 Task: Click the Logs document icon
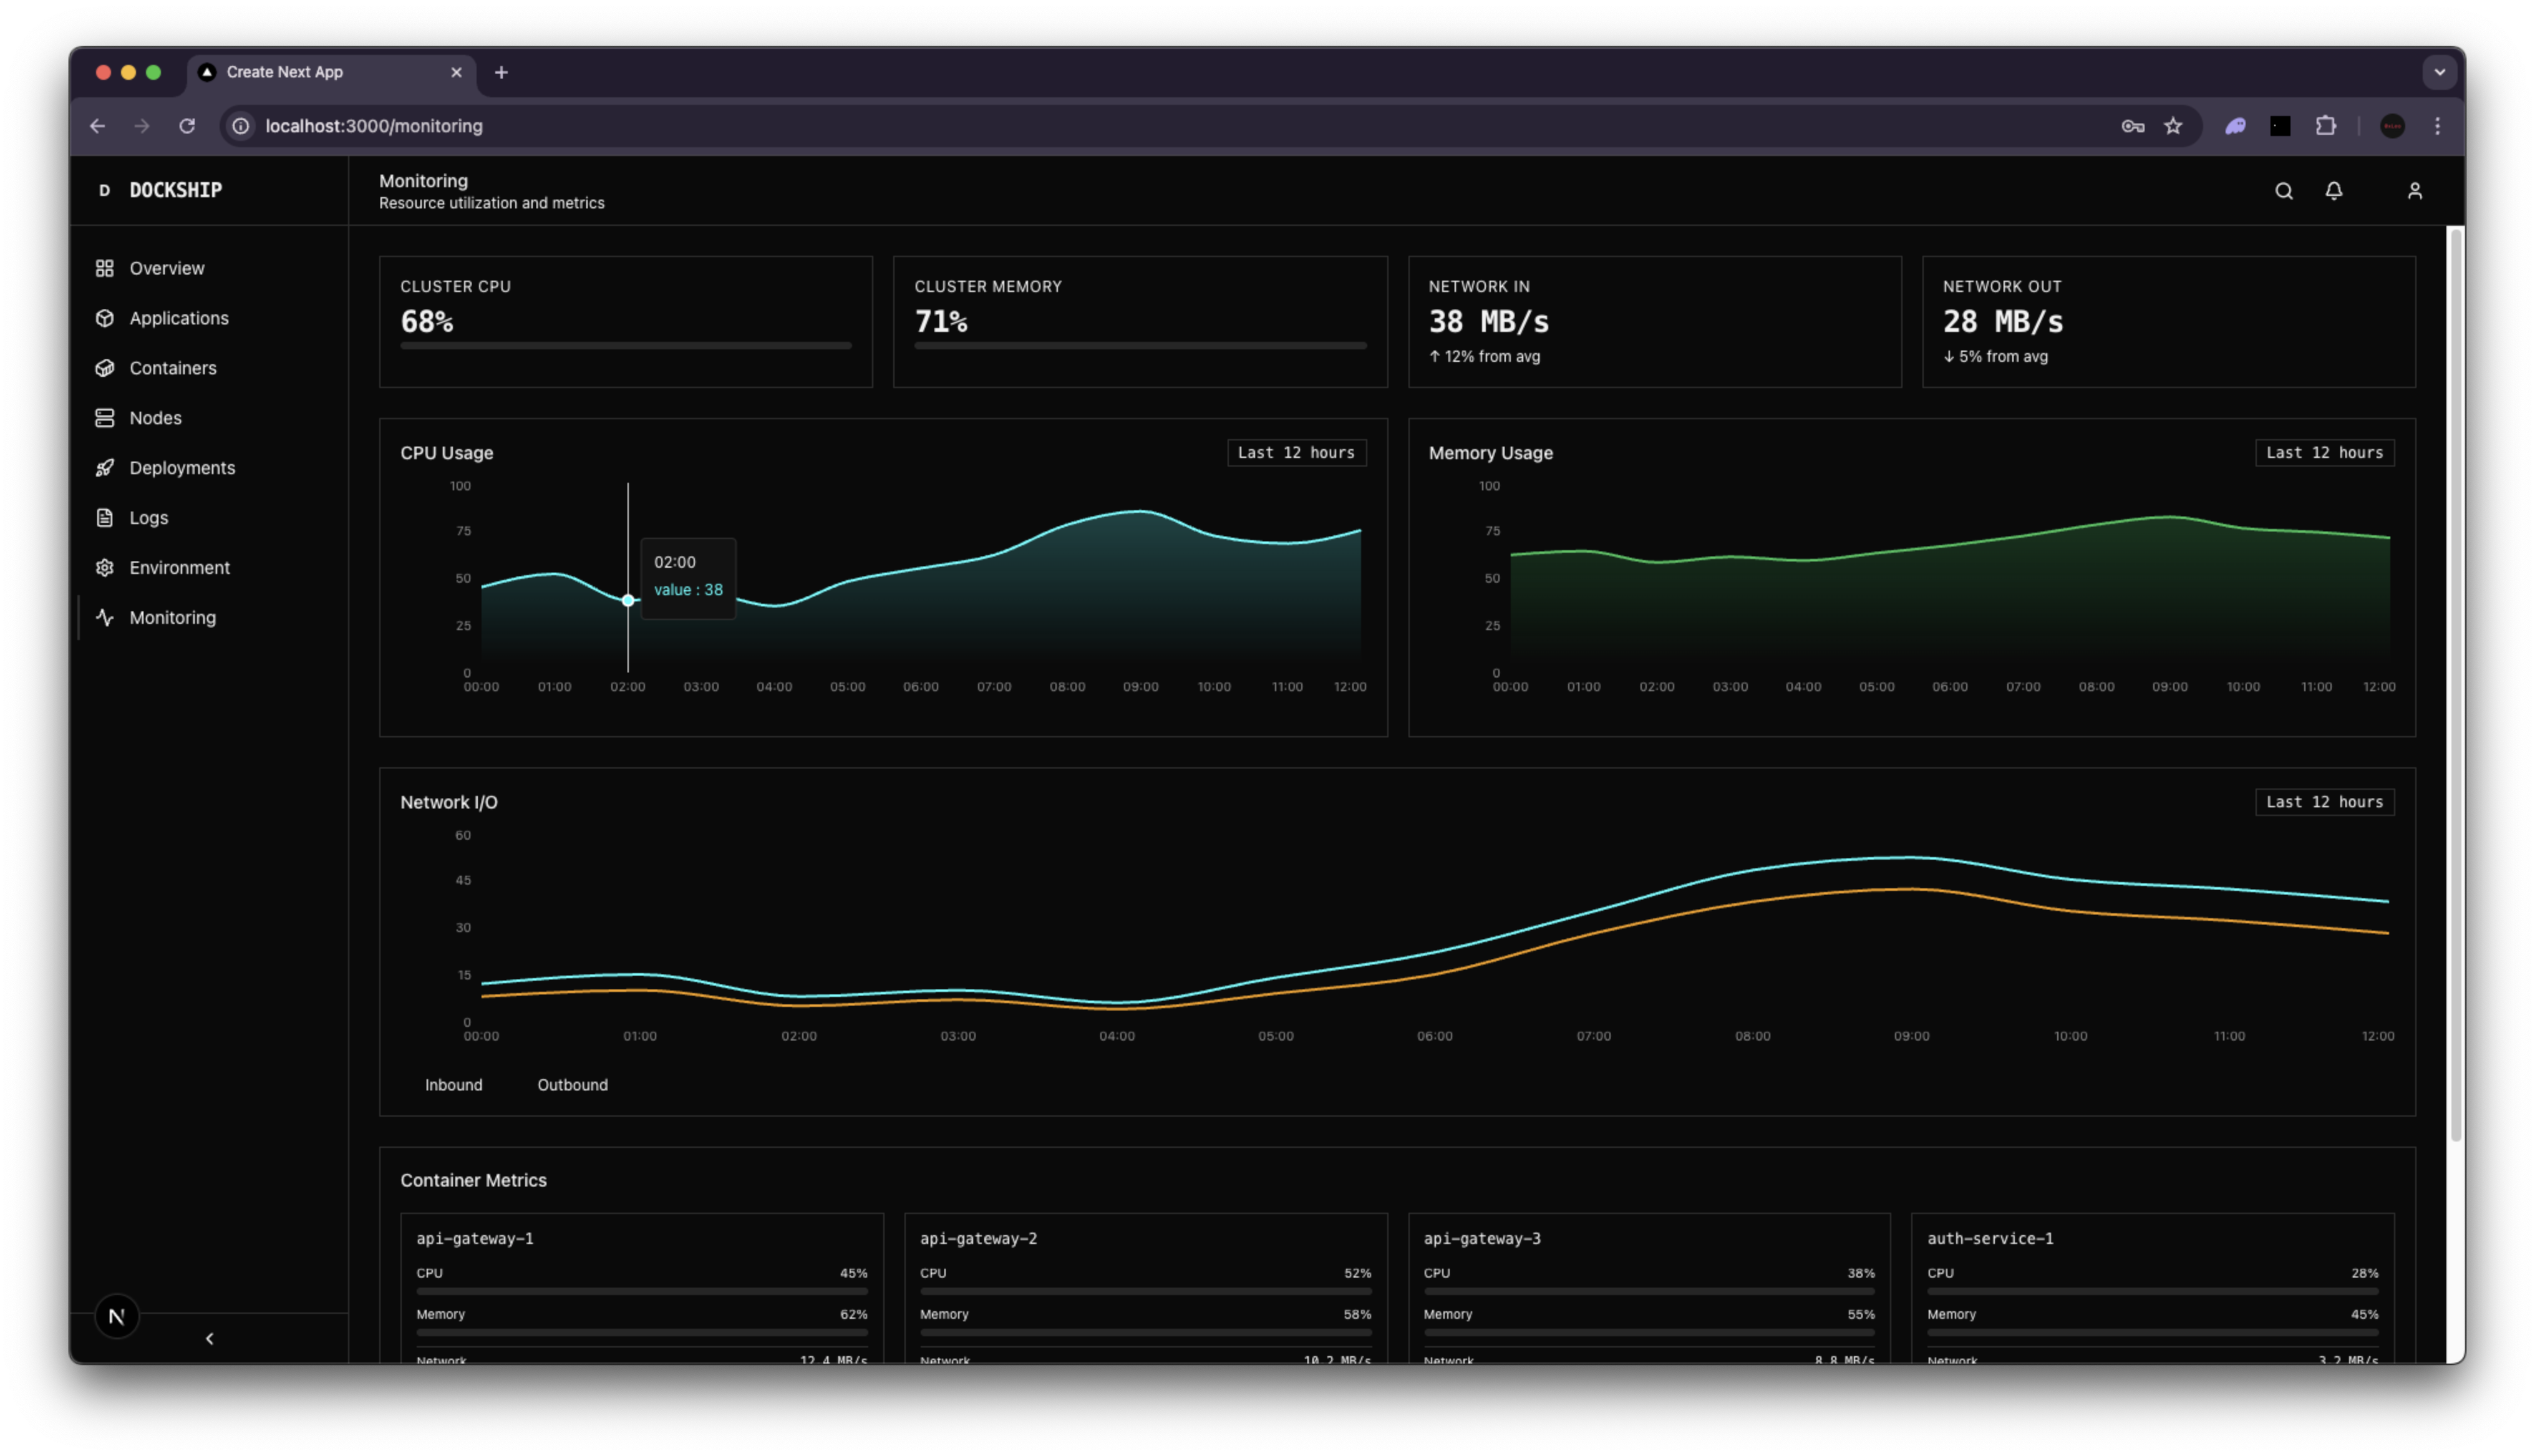(x=104, y=518)
